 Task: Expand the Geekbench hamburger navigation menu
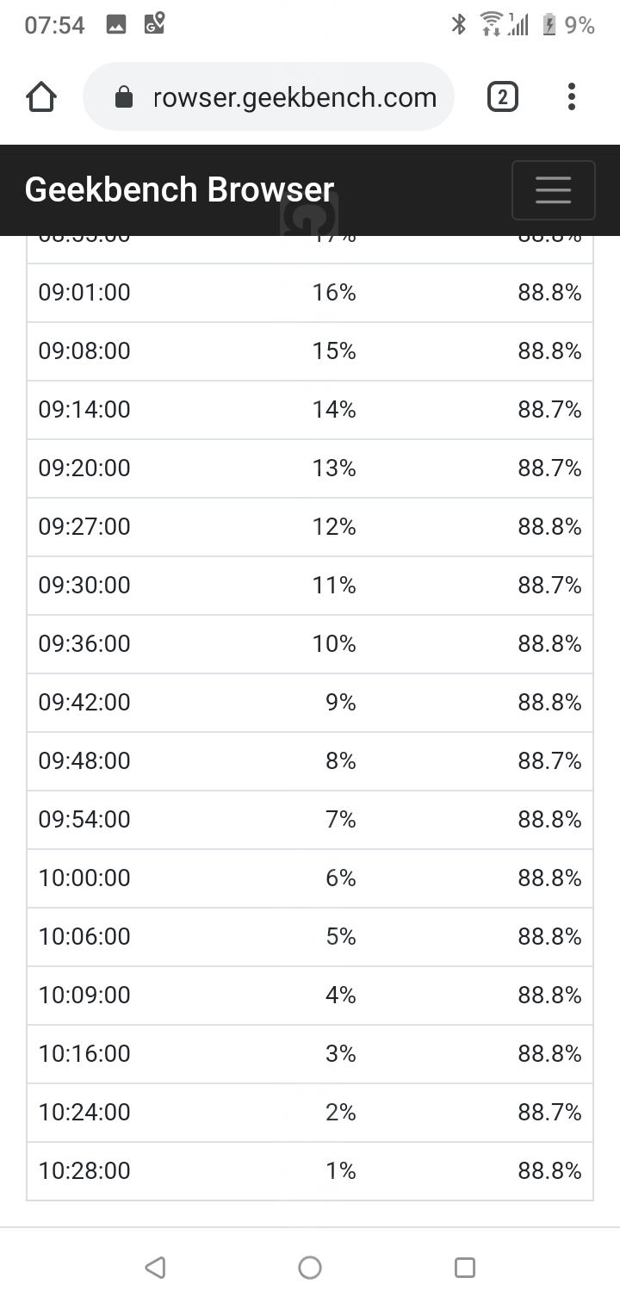point(553,189)
